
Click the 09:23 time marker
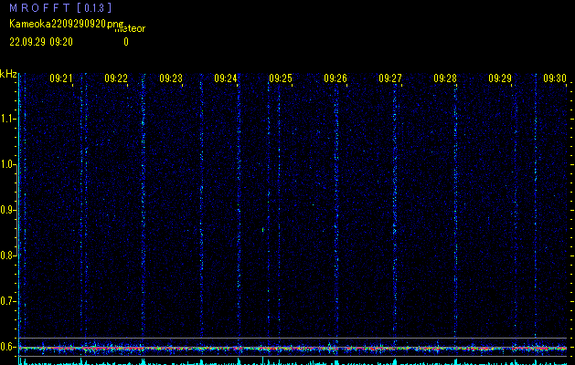point(171,78)
